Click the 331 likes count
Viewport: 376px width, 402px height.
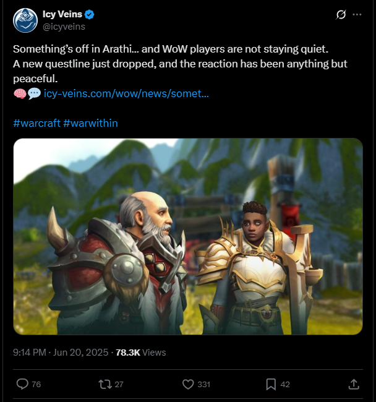203,384
